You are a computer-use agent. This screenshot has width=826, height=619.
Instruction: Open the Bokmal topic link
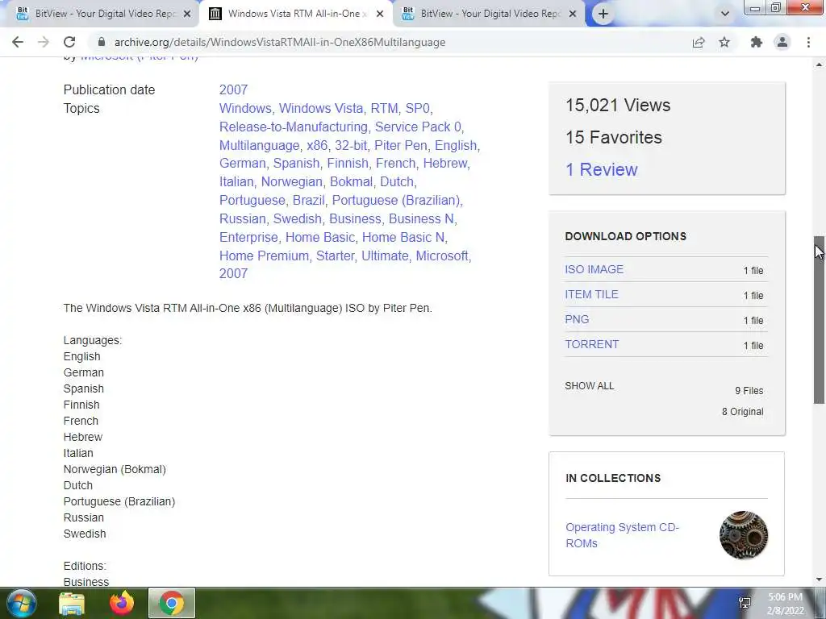[x=352, y=181]
